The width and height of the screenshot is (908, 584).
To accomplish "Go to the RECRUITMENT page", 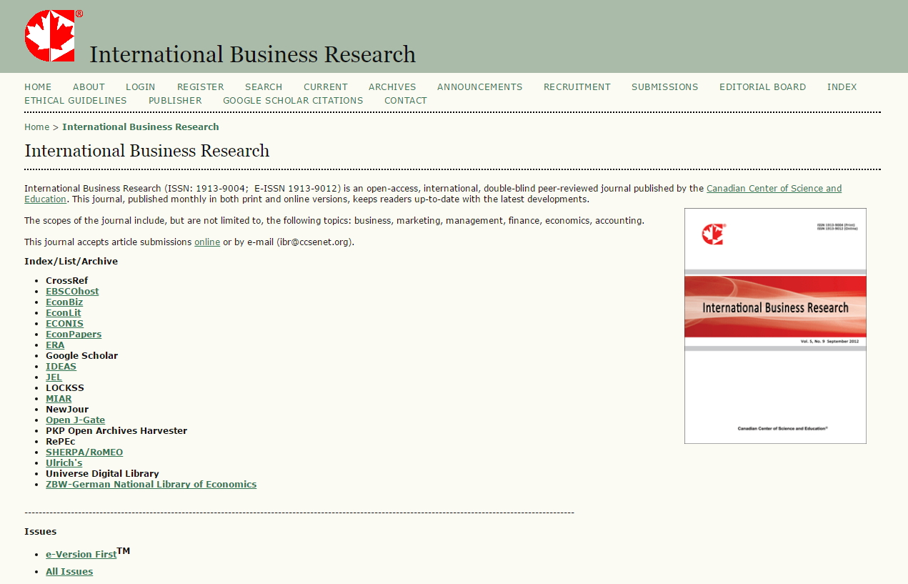I will [x=577, y=87].
